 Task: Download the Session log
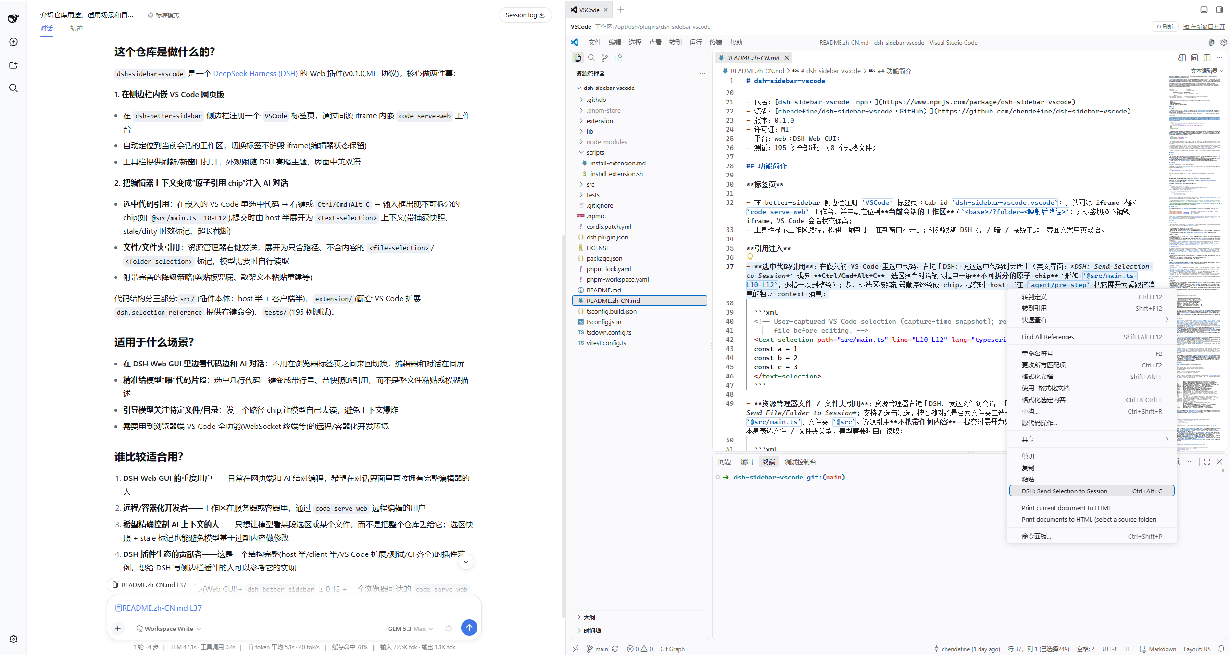[525, 15]
